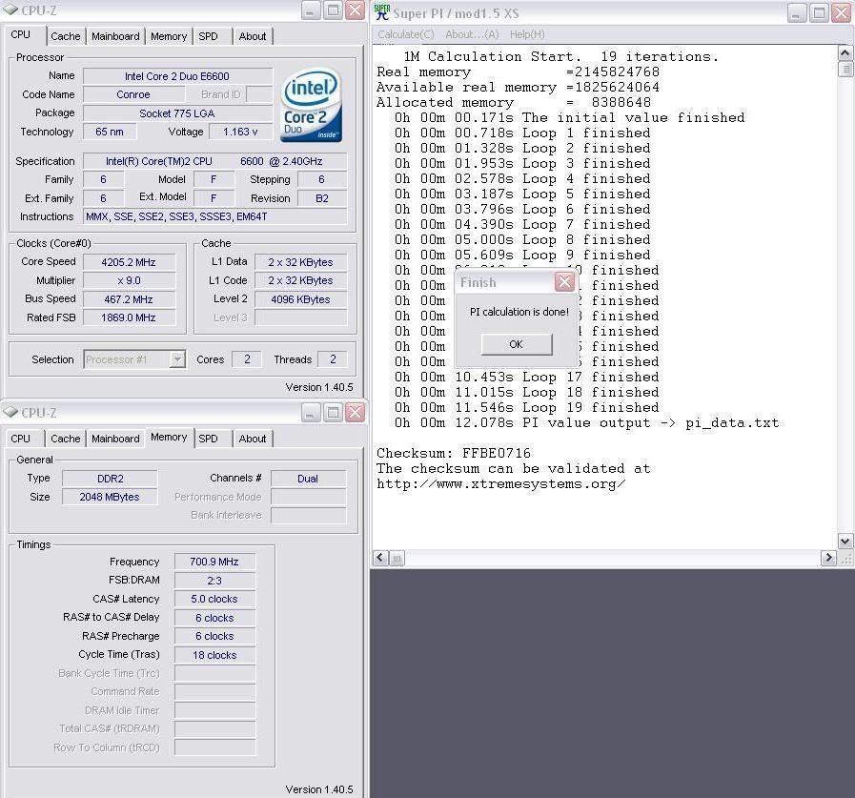The height and width of the screenshot is (798, 855).
Task: Minimize the Super PI window
Action: 797,12
